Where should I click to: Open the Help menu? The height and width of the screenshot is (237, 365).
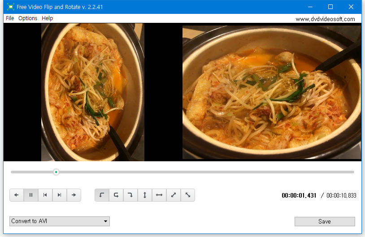(47, 18)
